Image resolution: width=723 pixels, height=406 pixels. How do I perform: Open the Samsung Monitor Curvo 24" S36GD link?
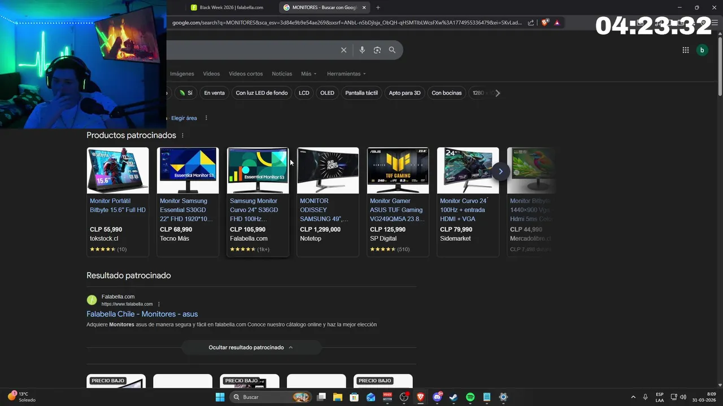coord(254,210)
